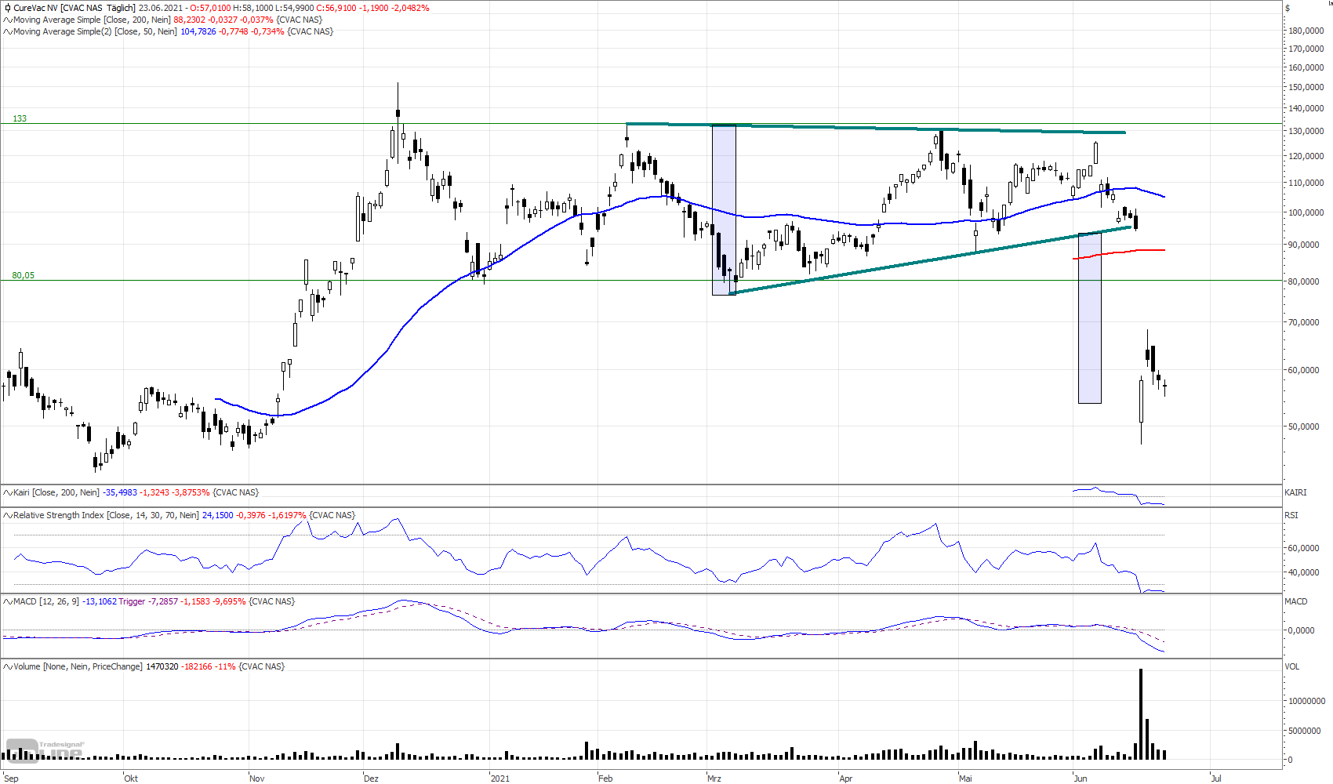Click the 180,0000 price axis value
The image size is (1333, 784).
coord(1306,31)
